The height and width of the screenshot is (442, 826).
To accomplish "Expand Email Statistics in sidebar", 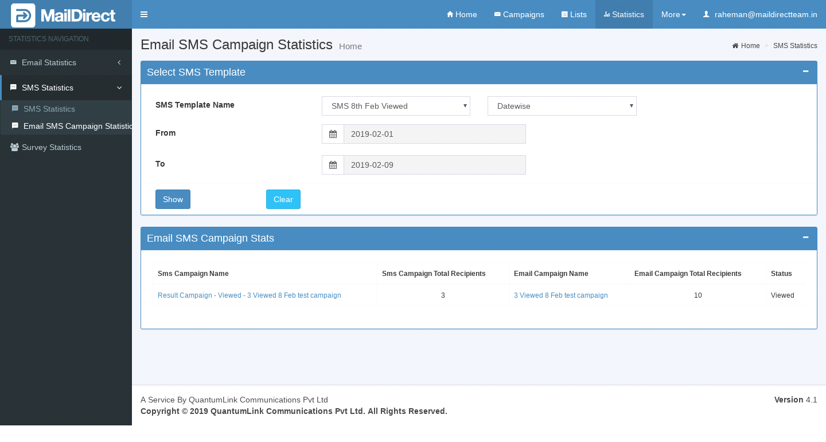I will tap(49, 62).
